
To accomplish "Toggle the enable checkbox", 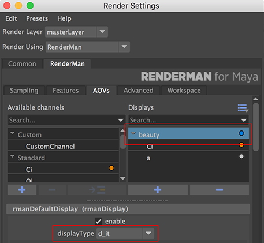I will click(x=98, y=221).
